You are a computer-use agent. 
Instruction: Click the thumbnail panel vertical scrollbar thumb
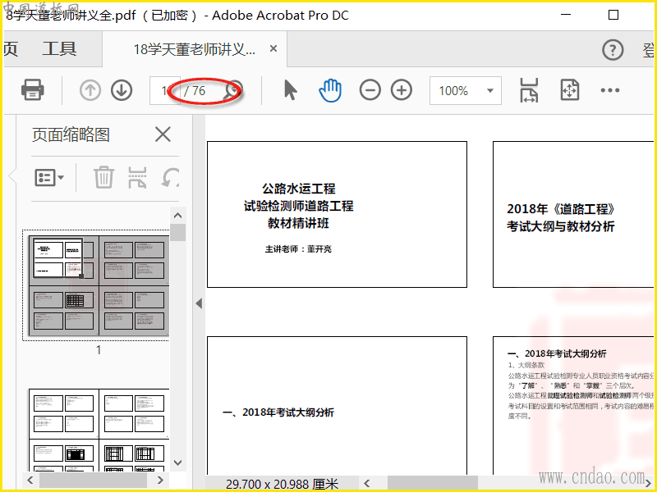coord(178,232)
